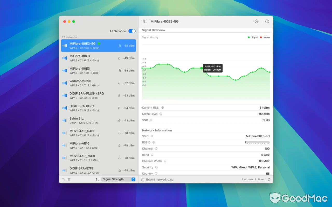Click the info icon in the title bar

(x=267, y=21)
